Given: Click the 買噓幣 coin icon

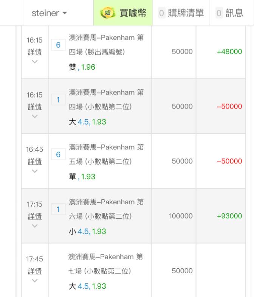Looking at the screenshot, I should point(107,13).
